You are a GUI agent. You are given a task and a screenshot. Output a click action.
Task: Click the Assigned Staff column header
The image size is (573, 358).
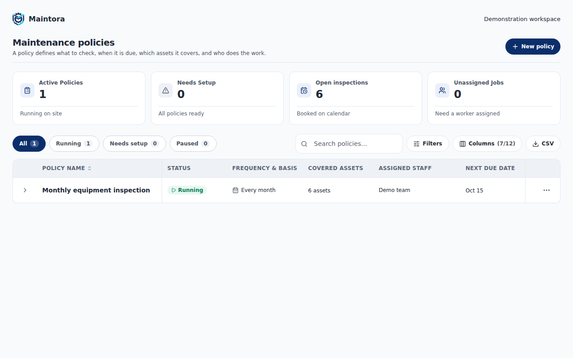pyautogui.click(x=405, y=168)
